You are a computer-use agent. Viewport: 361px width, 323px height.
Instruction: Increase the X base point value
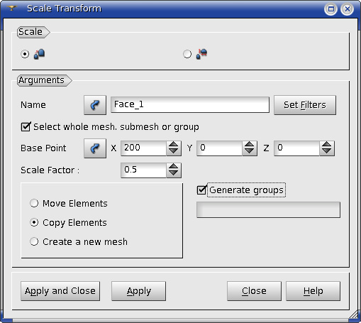pos(174,145)
